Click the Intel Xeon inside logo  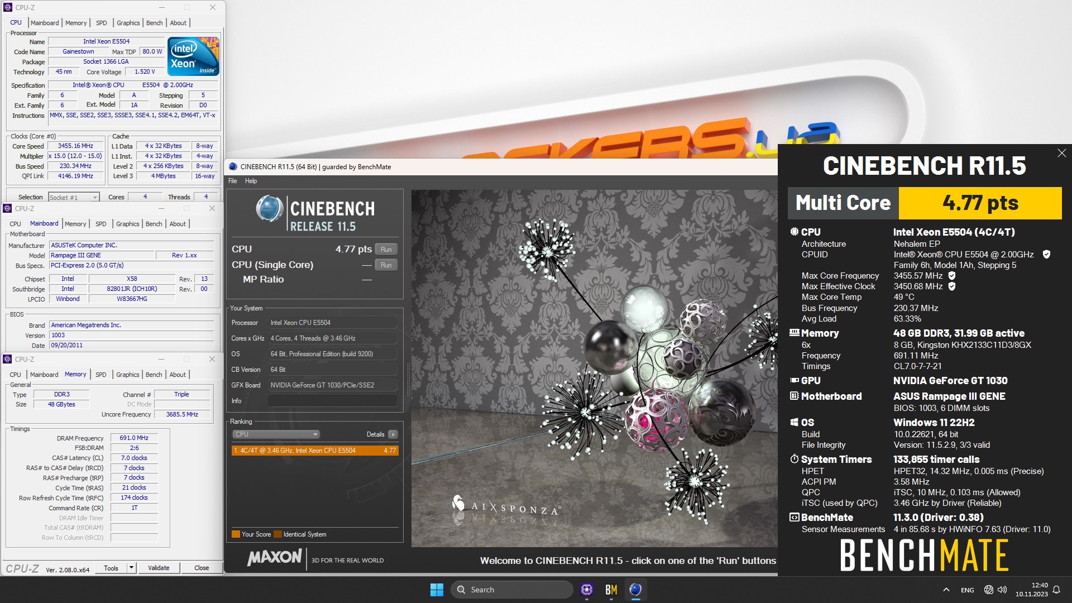pyautogui.click(x=193, y=56)
